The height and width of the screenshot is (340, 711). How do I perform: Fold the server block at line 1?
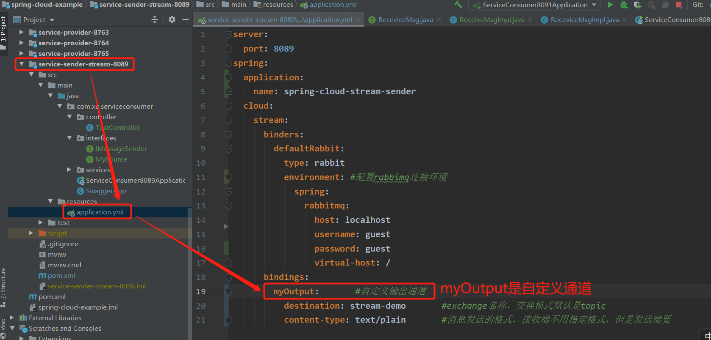(229, 34)
